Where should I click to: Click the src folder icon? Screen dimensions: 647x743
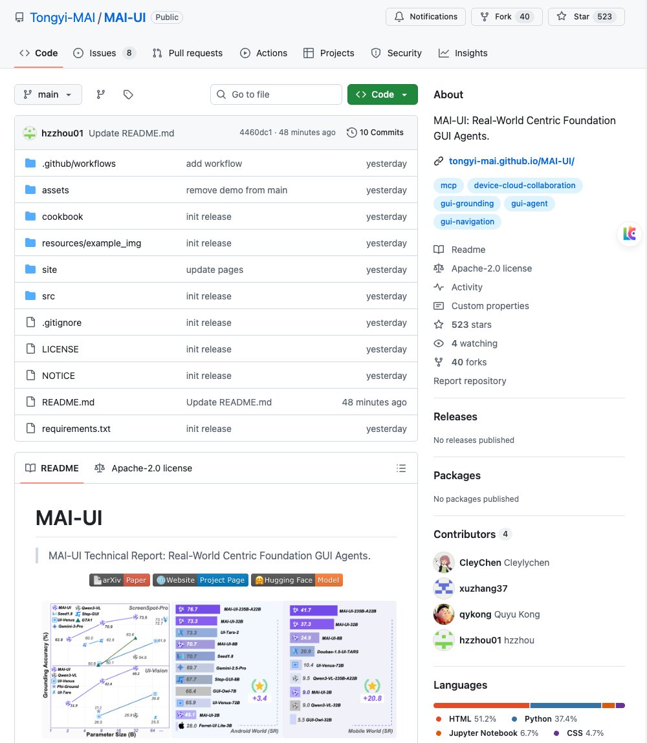30,296
